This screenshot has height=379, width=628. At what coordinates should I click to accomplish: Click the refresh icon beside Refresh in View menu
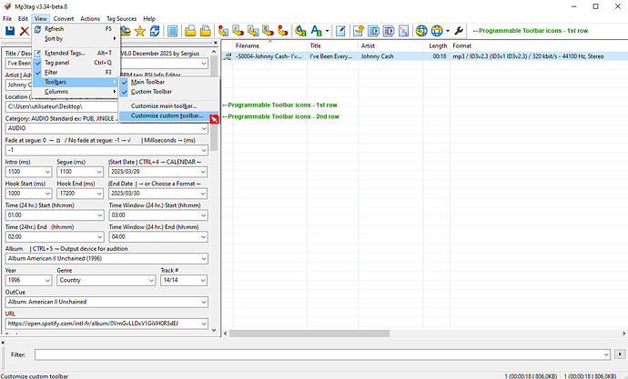click(37, 29)
